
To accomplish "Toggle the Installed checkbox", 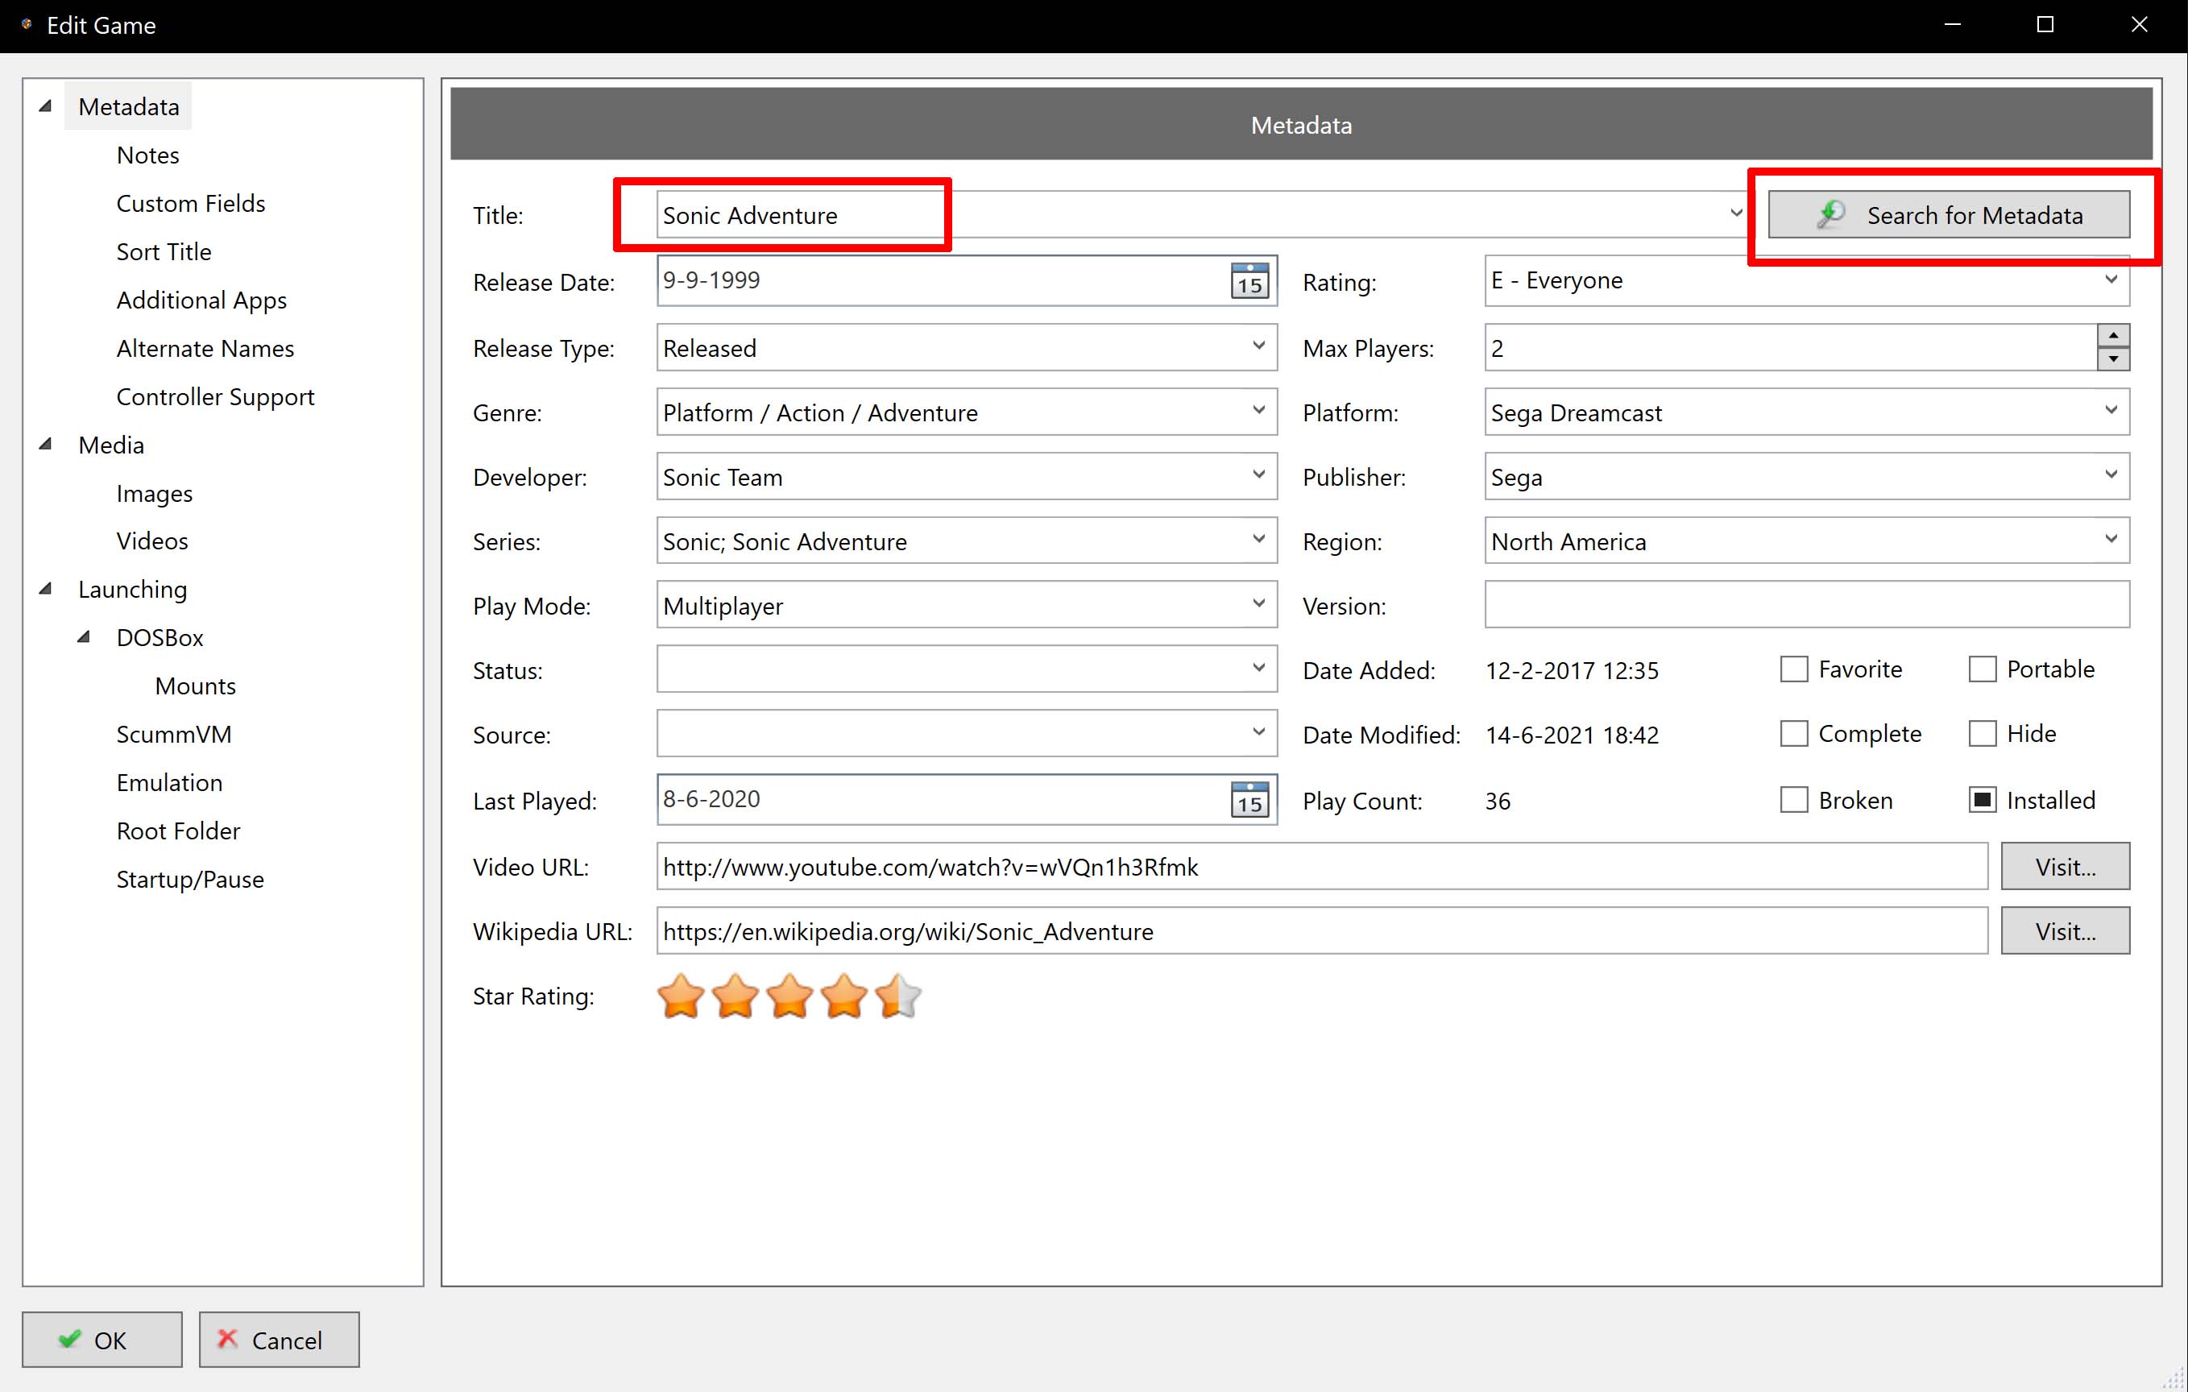I will click(1982, 801).
